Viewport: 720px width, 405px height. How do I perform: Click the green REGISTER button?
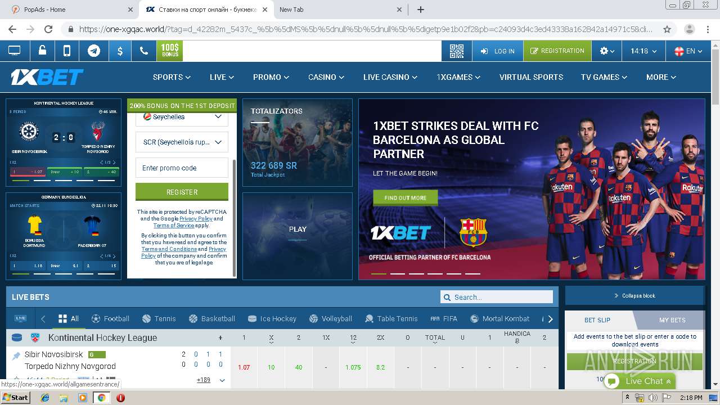pos(182,192)
